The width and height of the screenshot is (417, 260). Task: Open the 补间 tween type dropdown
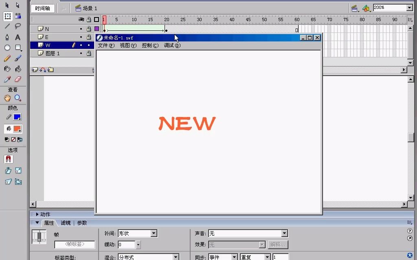[153, 233]
